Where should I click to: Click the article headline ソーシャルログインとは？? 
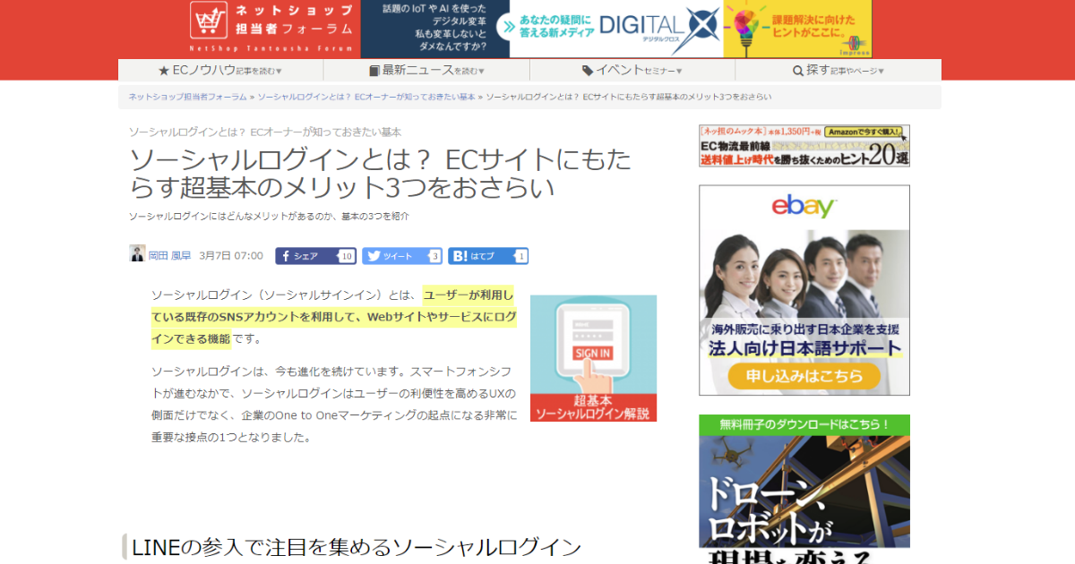pos(380,174)
